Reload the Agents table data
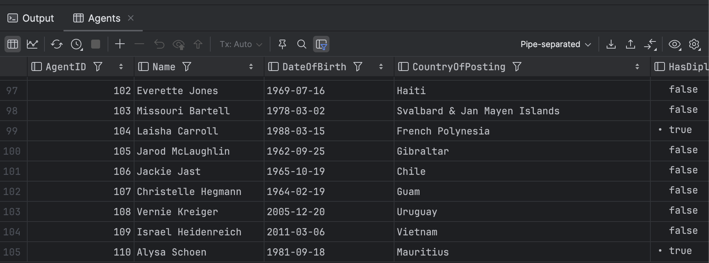This screenshot has width=709, height=263. (57, 44)
